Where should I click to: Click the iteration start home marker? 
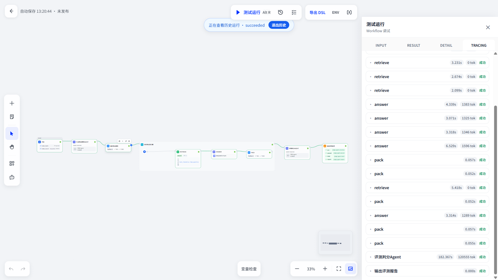(x=144, y=152)
